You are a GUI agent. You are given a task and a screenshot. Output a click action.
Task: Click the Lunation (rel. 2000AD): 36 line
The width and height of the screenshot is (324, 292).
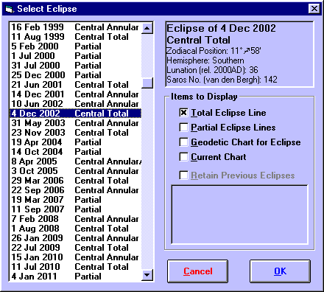pos(212,70)
